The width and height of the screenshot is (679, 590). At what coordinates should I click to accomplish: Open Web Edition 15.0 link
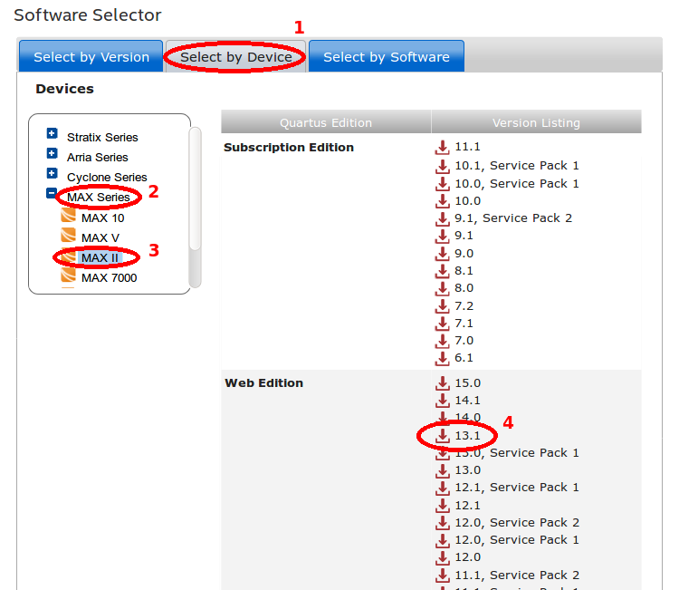[x=468, y=382]
